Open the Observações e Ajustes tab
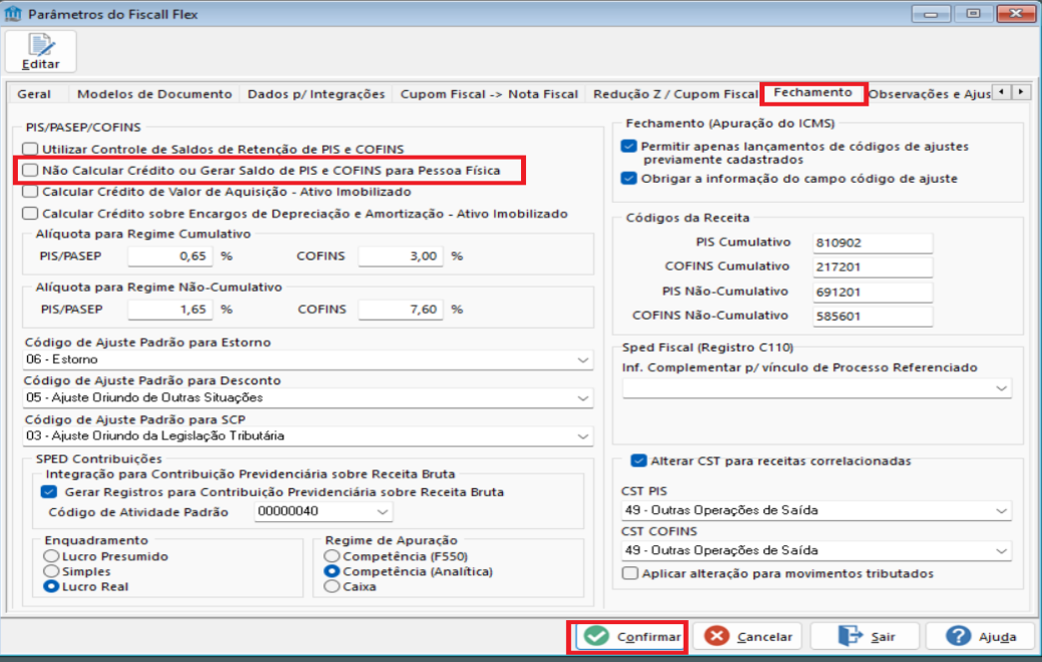1042x662 pixels. pyautogui.click(x=929, y=94)
